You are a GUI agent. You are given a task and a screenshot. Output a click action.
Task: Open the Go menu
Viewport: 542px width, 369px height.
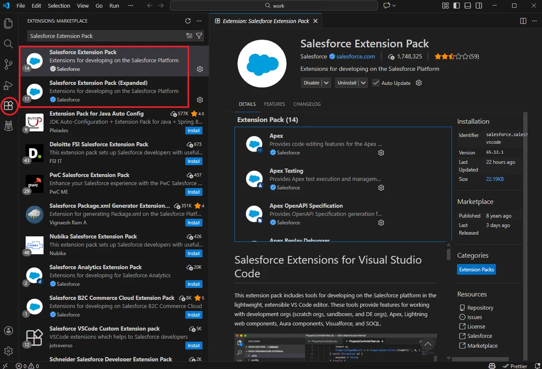(99, 6)
